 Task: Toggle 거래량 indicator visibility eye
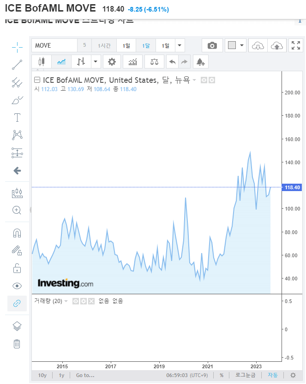point(76,301)
